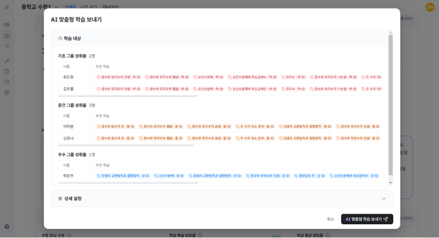Screen dimensions: 439x238
Task: Click the 학습 대상 people icon
Action: tap(60, 38)
